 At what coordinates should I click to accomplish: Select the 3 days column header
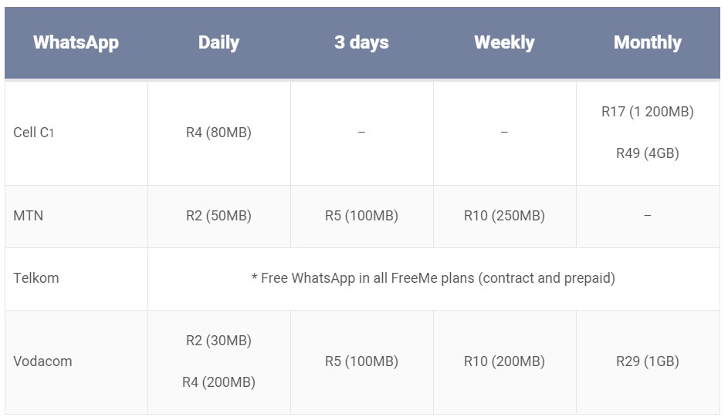pos(361,42)
